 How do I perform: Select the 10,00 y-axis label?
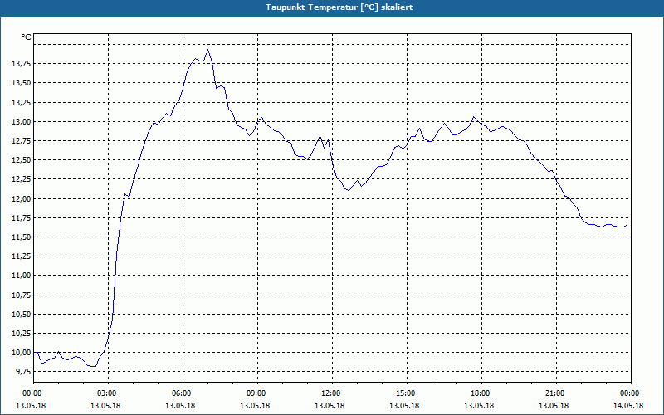click(x=22, y=353)
